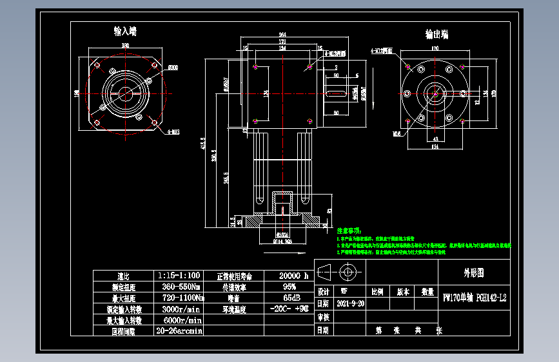Viewport: 559px width, 362px height.
Task: Click the 最大扭矩 table cell
Action: pos(124,298)
